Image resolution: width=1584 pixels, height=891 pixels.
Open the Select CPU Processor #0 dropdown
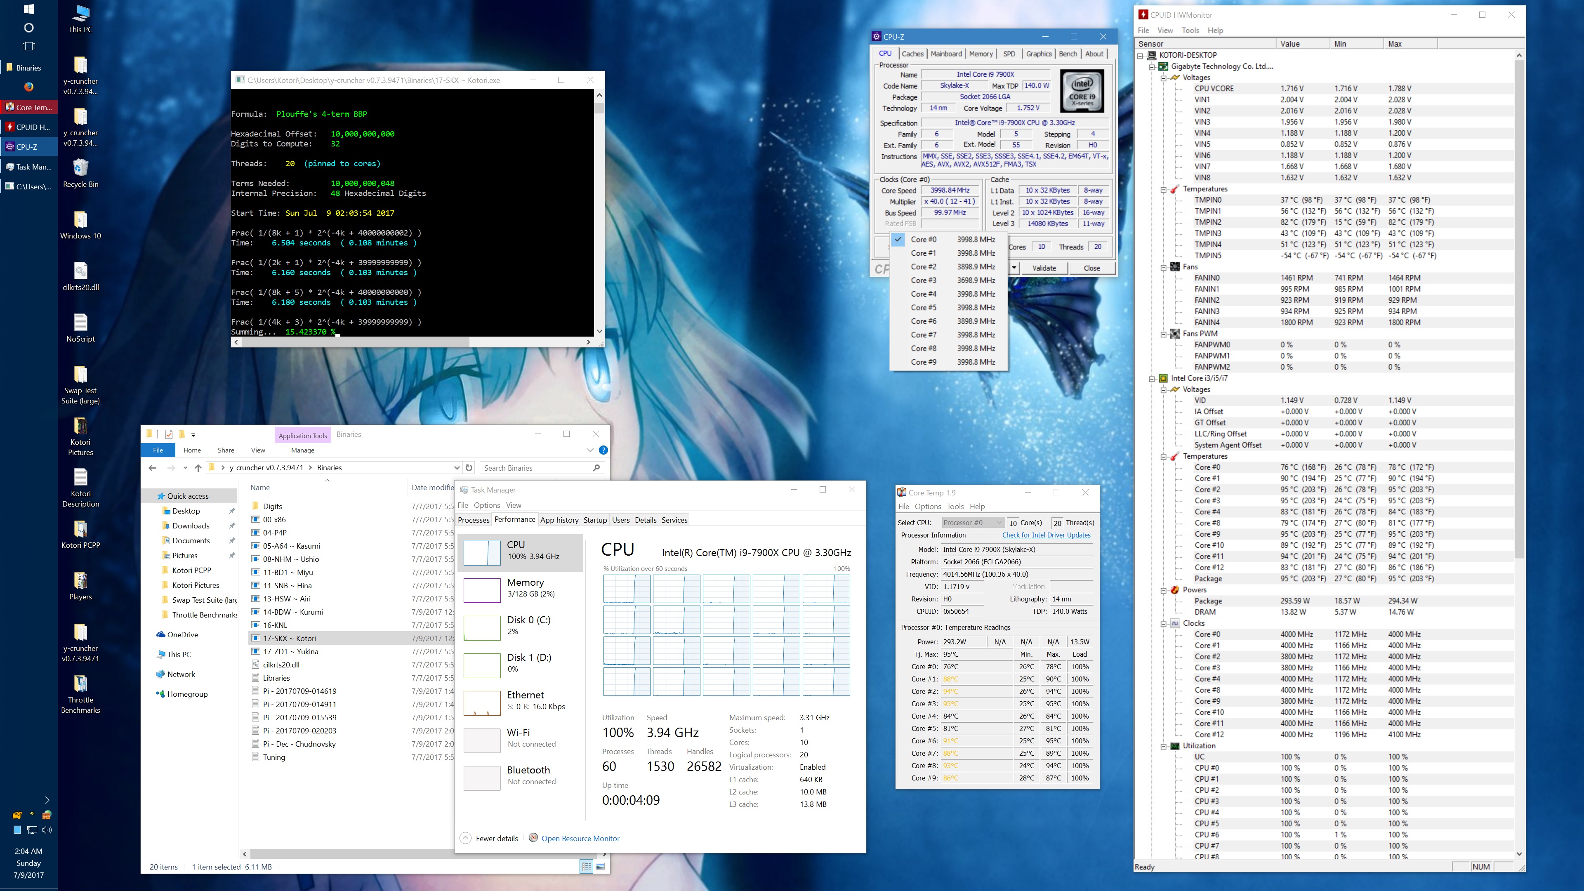(x=973, y=523)
